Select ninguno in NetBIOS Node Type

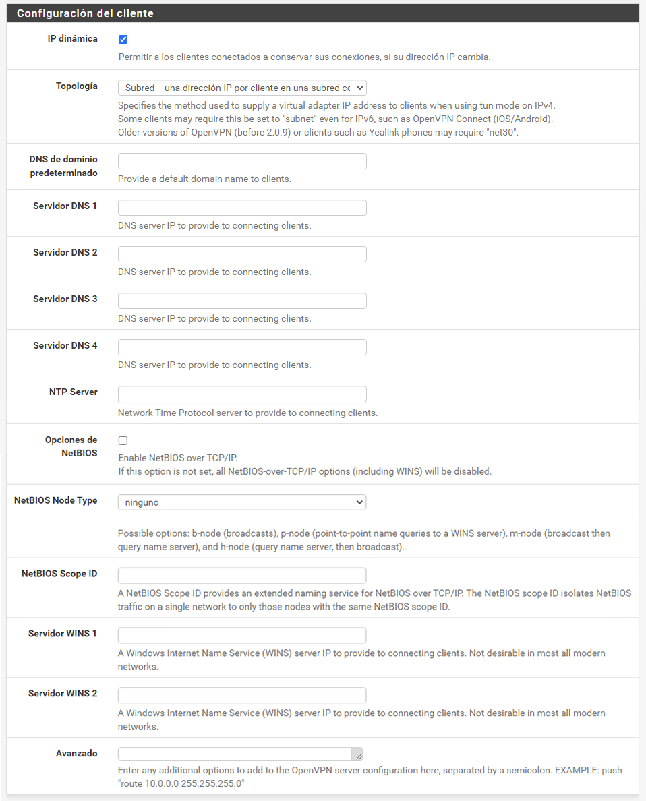pyautogui.click(x=241, y=502)
